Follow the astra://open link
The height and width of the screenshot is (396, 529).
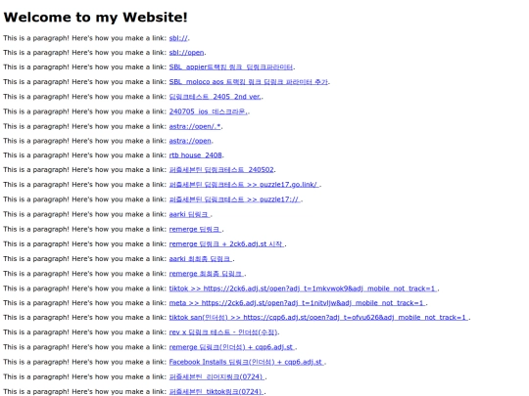(x=190, y=141)
